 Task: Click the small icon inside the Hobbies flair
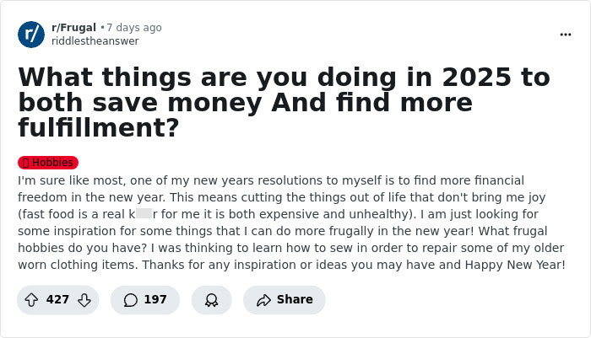point(25,163)
